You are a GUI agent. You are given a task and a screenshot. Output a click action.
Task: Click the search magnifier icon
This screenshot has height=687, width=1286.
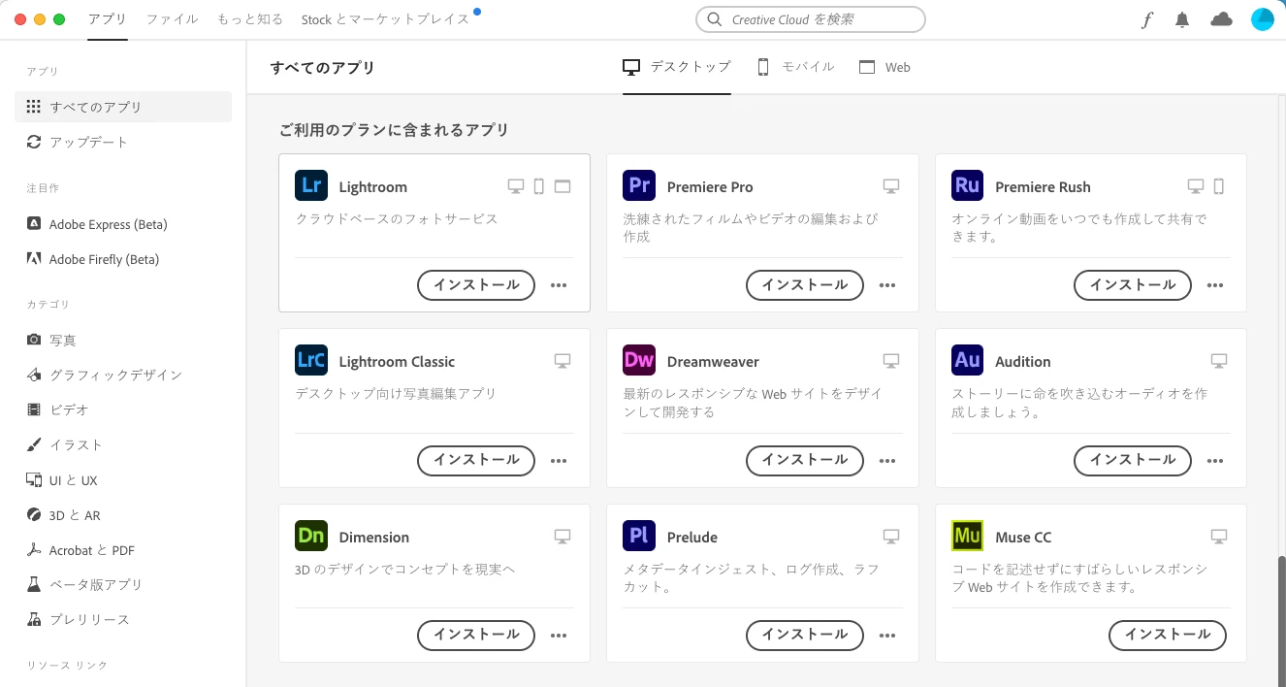click(x=715, y=19)
